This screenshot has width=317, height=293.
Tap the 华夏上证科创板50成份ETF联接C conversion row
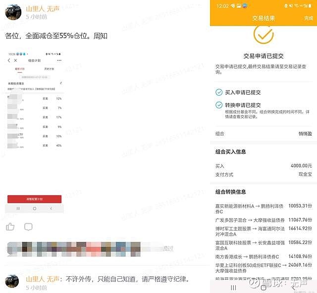pyautogui.click(x=264, y=268)
